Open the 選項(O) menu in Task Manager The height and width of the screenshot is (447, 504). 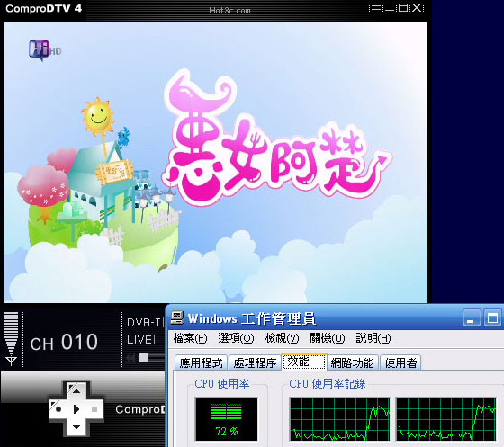click(x=236, y=338)
